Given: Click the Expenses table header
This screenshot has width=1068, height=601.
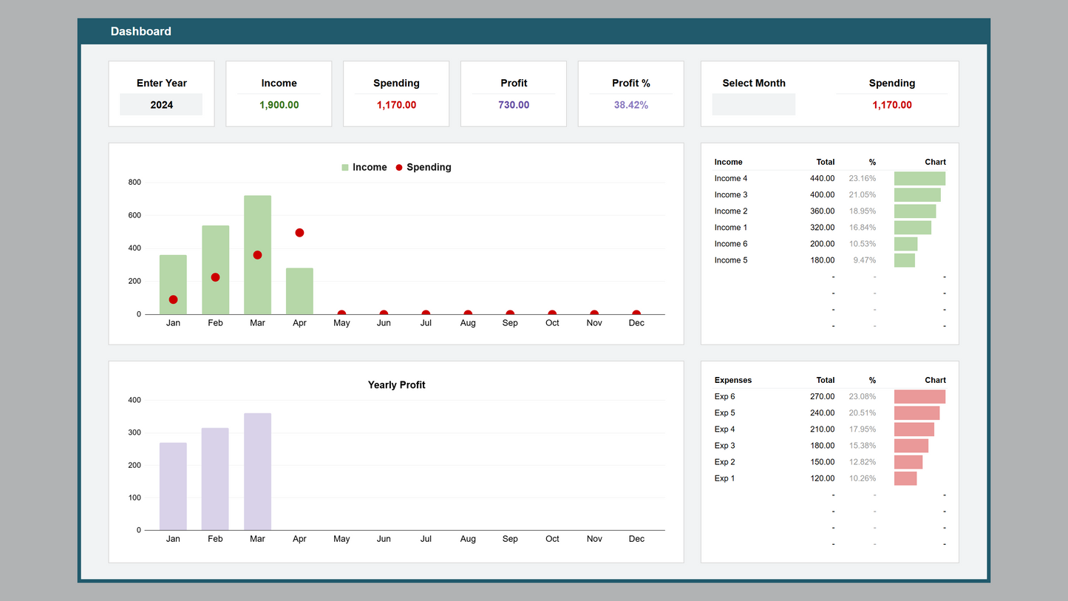Looking at the screenshot, I should 732,380.
